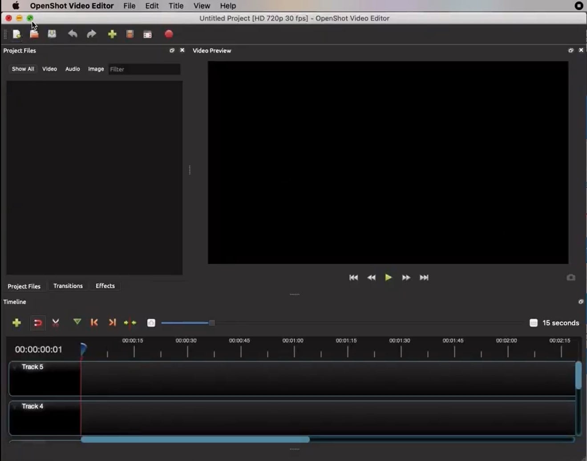Open the Help menu
587x461 pixels.
click(x=228, y=6)
